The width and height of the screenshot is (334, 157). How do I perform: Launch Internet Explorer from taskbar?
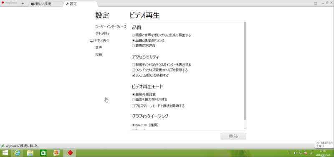pos(17,153)
